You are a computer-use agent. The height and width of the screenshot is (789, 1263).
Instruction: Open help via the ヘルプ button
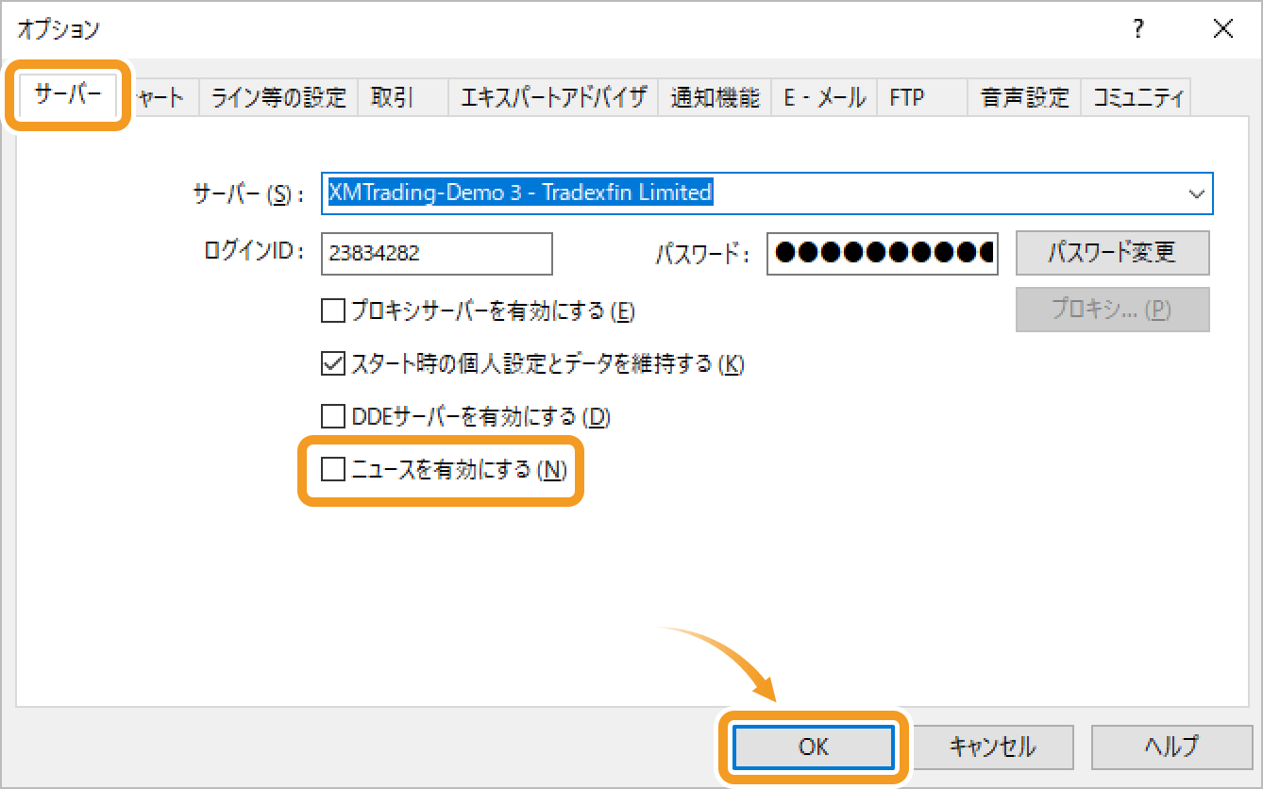1170,747
